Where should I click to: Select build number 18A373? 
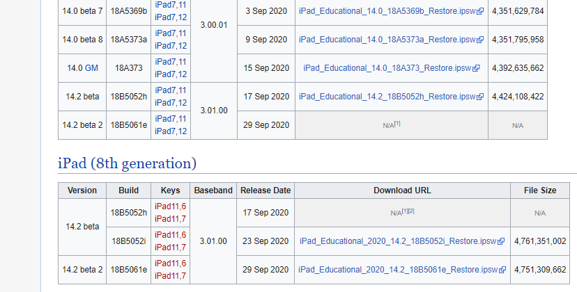coord(128,68)
